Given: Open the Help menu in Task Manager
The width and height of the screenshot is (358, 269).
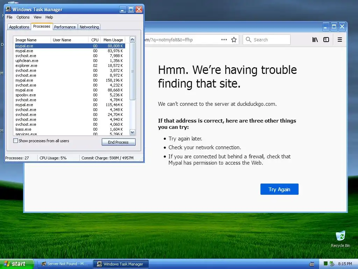Looking at the screenshot, I should (x=49, y=17).
